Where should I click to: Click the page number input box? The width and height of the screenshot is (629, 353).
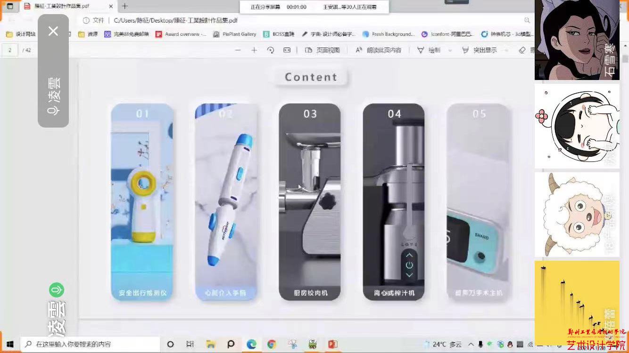coord(10,50)
